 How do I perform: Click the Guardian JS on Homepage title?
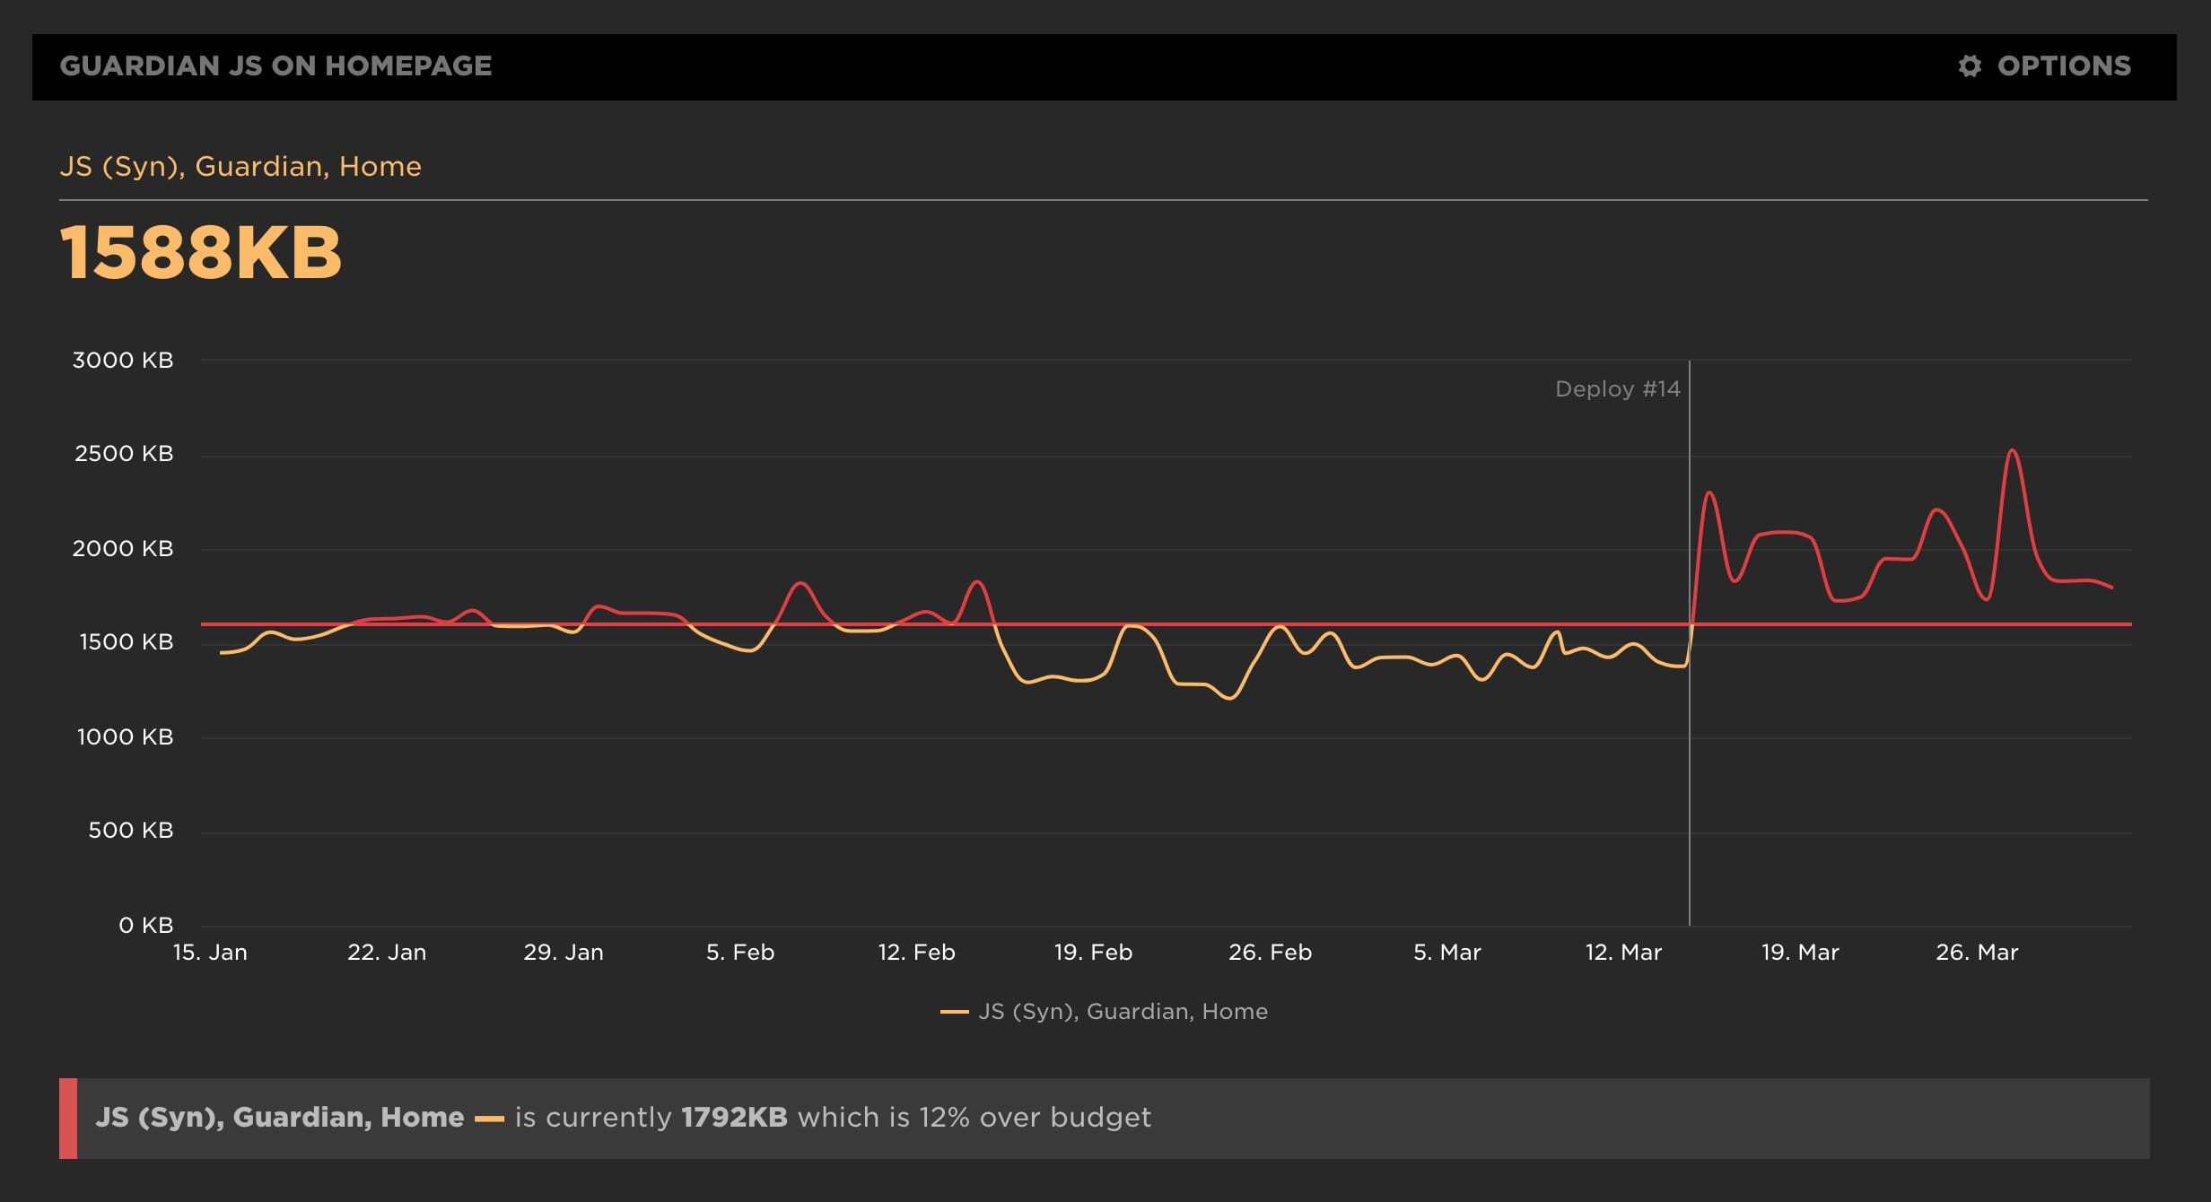(275, 66)
